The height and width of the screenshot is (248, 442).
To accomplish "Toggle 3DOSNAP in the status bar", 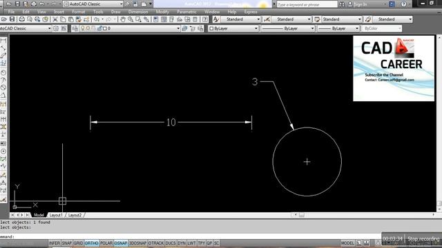I will (137, 243).
